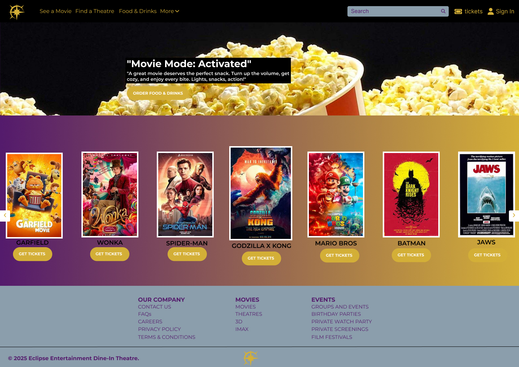
Task: Open Contact Us footer link
Action: [x=155, y=307]
